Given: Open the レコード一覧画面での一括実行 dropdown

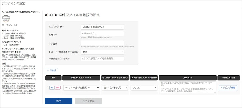Looking at the screenshot, I should coord(102,52).
